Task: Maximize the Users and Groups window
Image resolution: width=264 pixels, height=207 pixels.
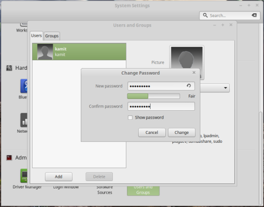Action: point(222,25)
